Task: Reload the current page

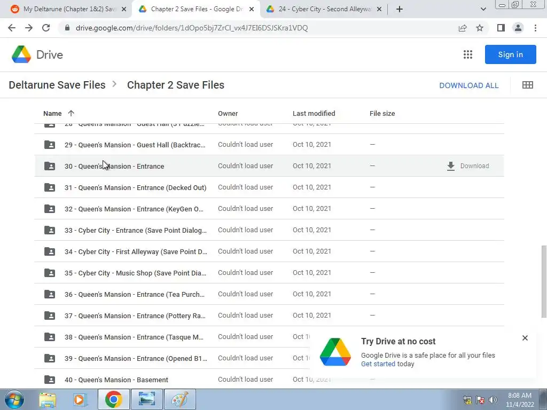Action: (46, 28)
